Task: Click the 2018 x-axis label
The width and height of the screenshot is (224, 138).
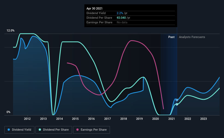Action: click(124, 119)
